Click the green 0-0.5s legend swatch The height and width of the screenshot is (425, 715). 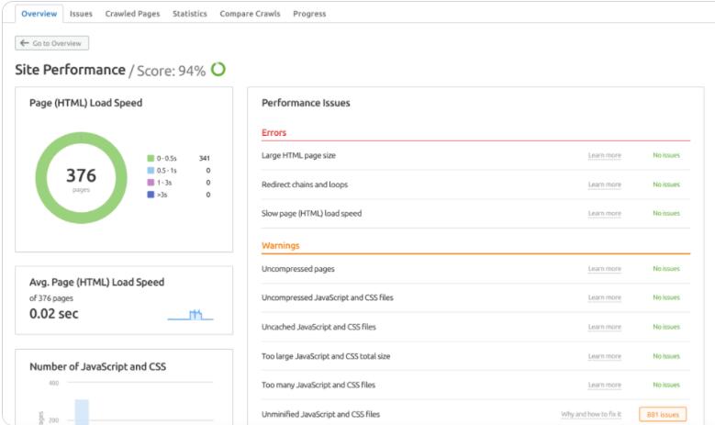[x=151, y=158]
